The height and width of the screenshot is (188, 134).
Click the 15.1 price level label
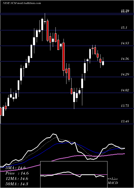124,28
